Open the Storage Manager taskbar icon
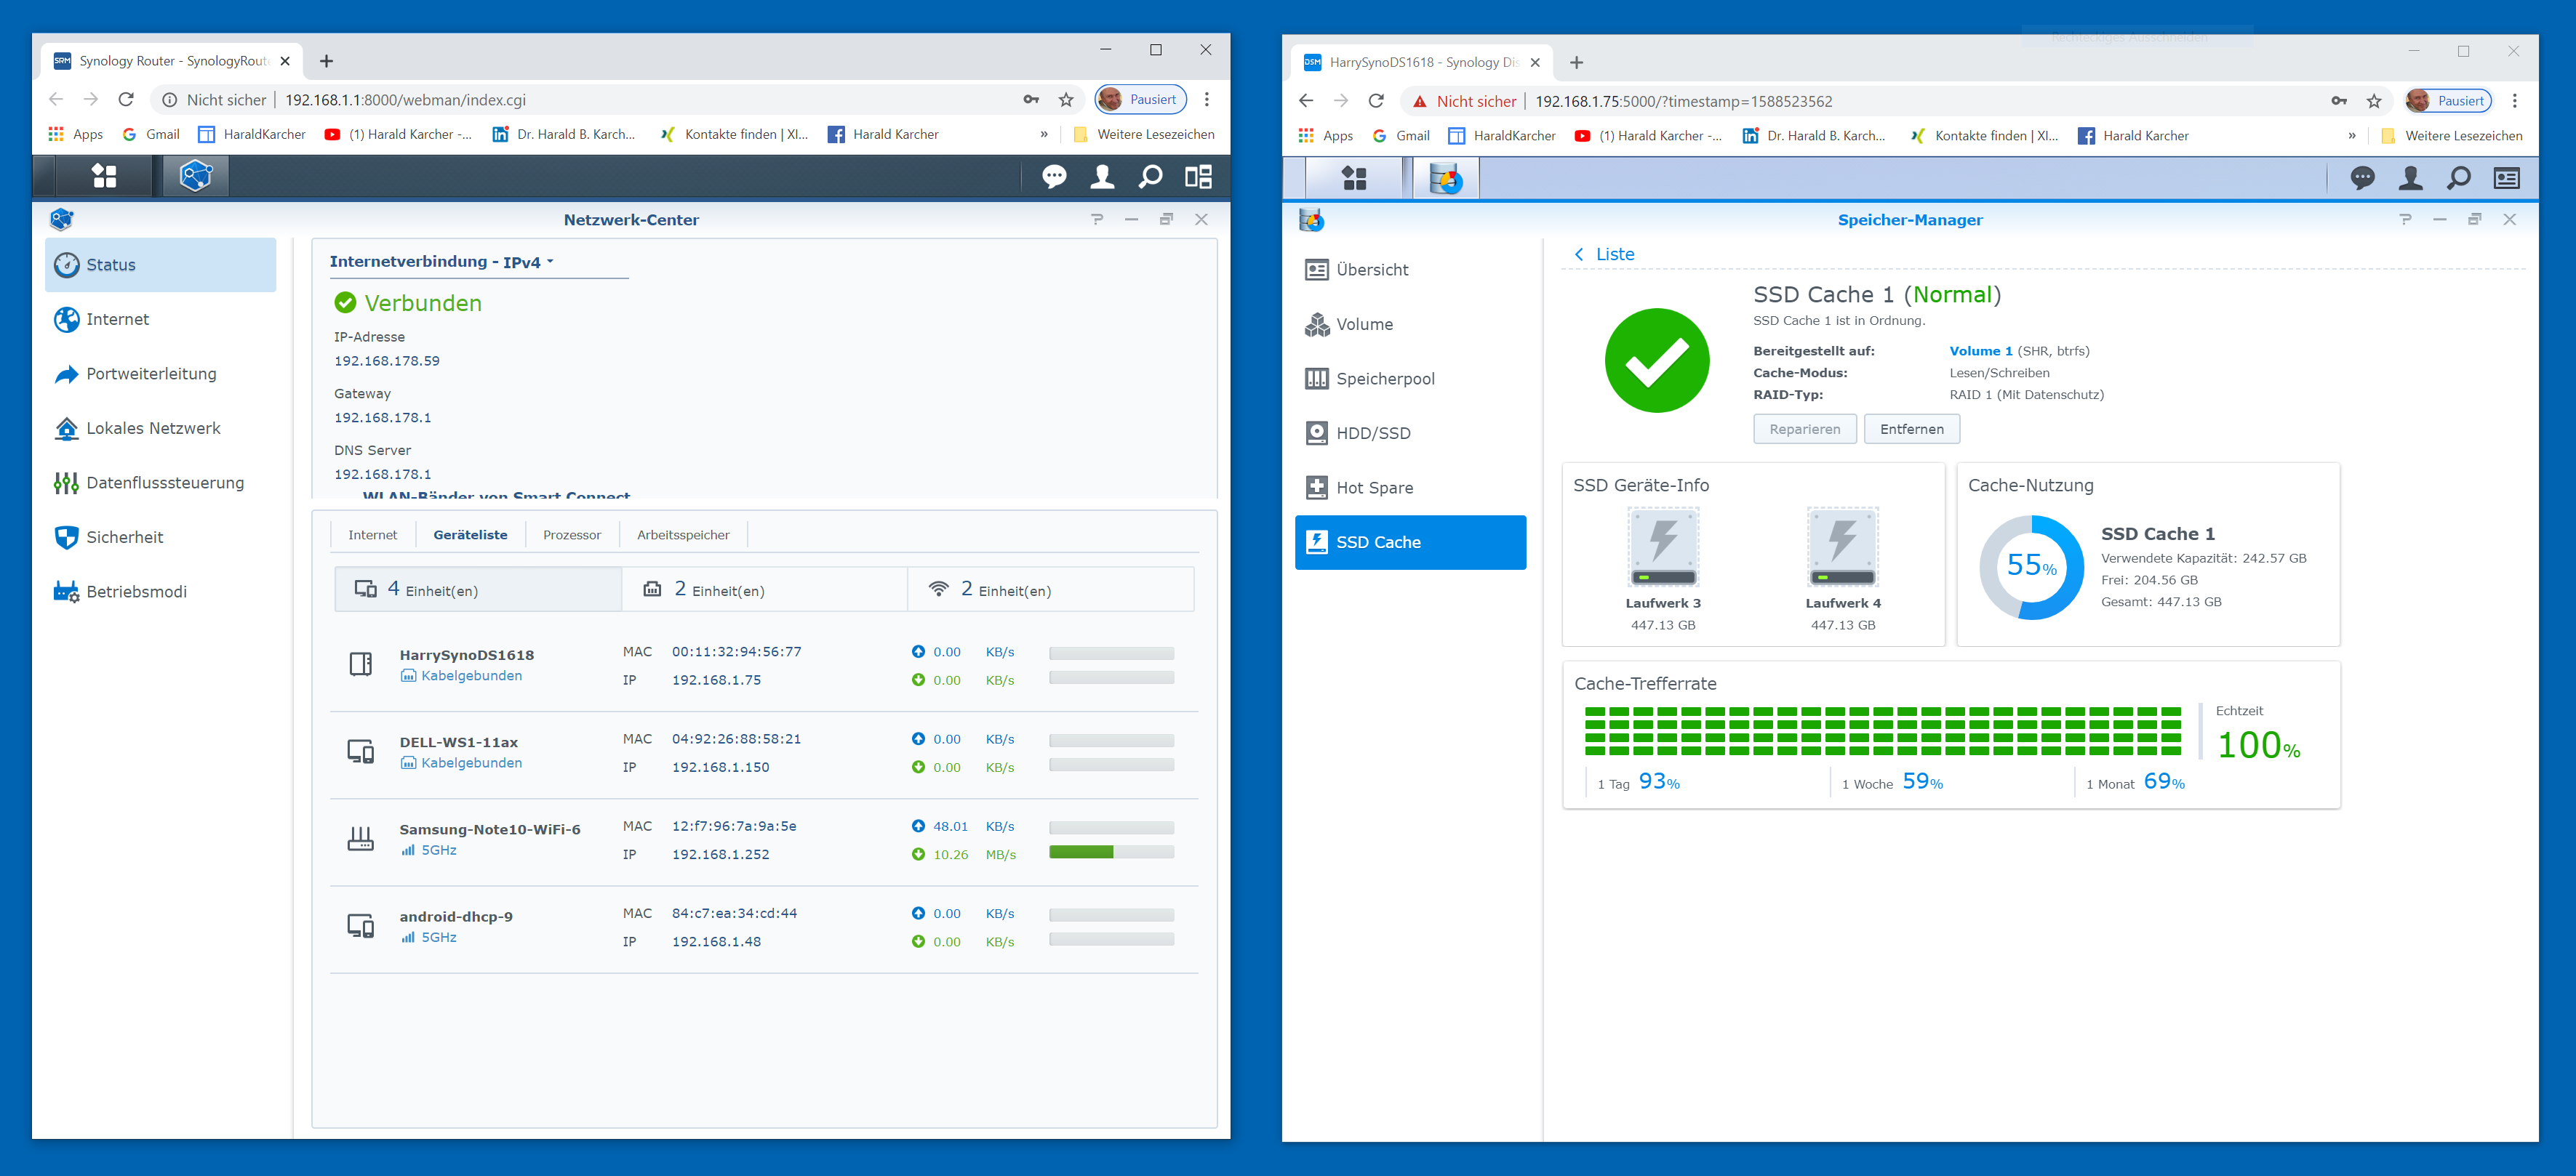 (1445, 179)
